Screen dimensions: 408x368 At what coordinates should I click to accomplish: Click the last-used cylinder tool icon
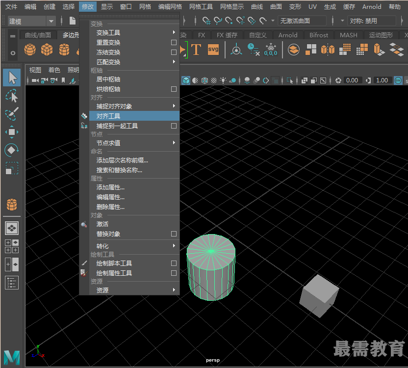(12, 205)
